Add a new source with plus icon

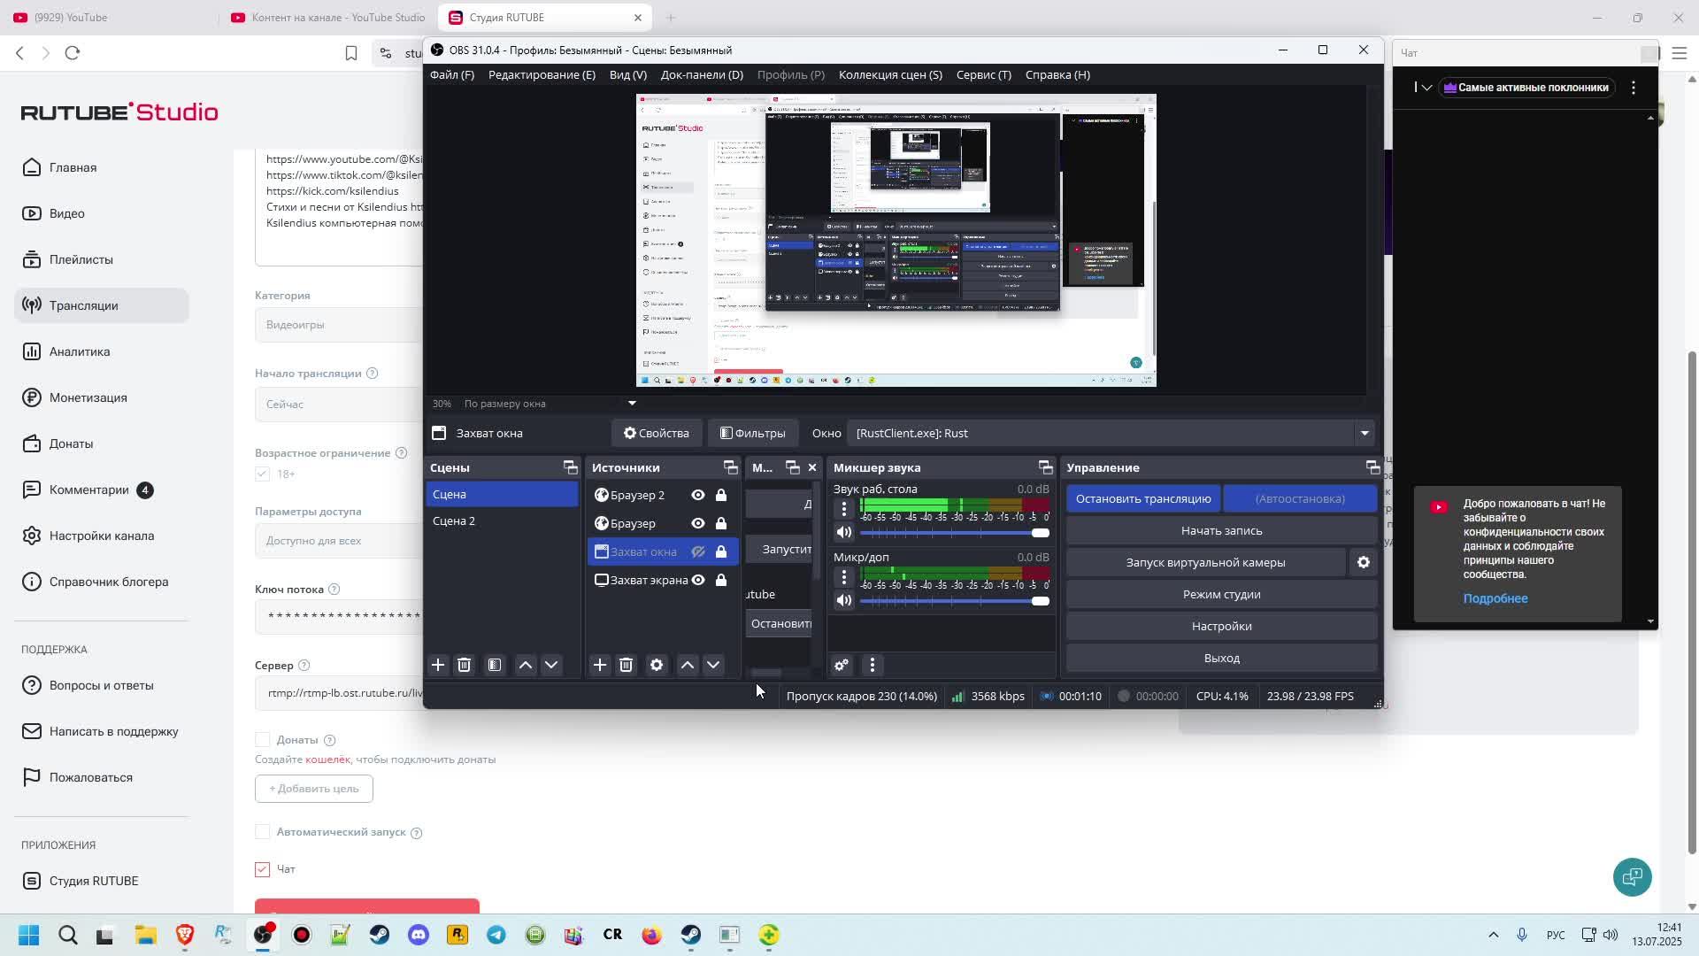600,665
